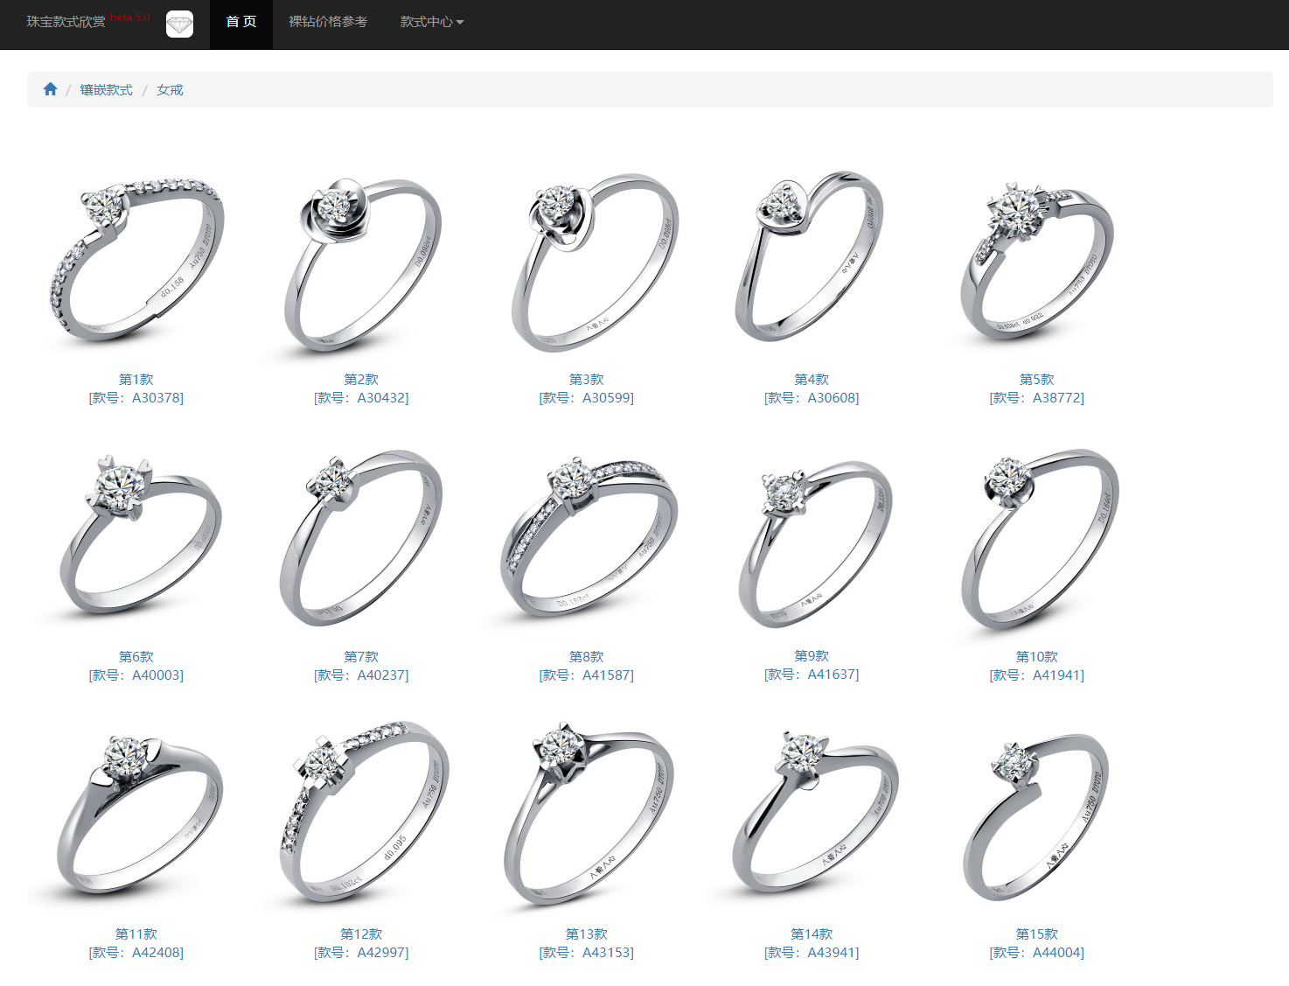The height and width of the screenshot is (986, 1289).
Task: Open ring image of style A42408
Action: (136, 815)
